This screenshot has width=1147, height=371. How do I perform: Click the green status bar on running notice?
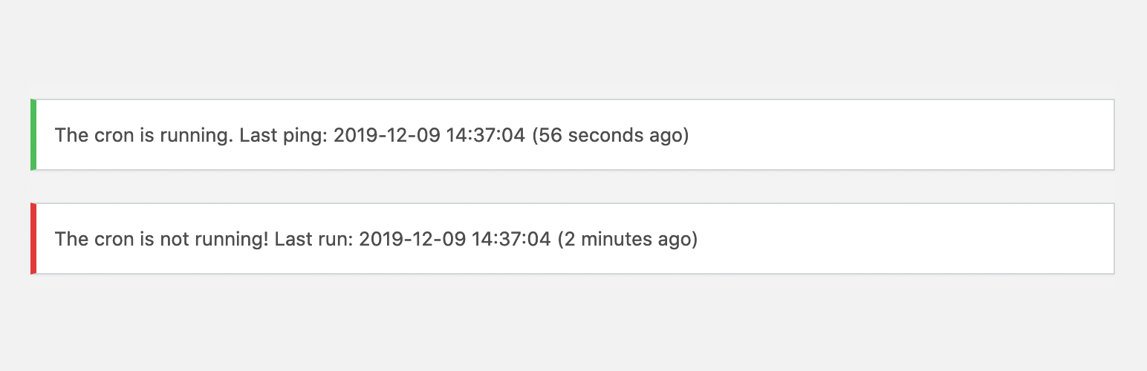tap(33, 134)
